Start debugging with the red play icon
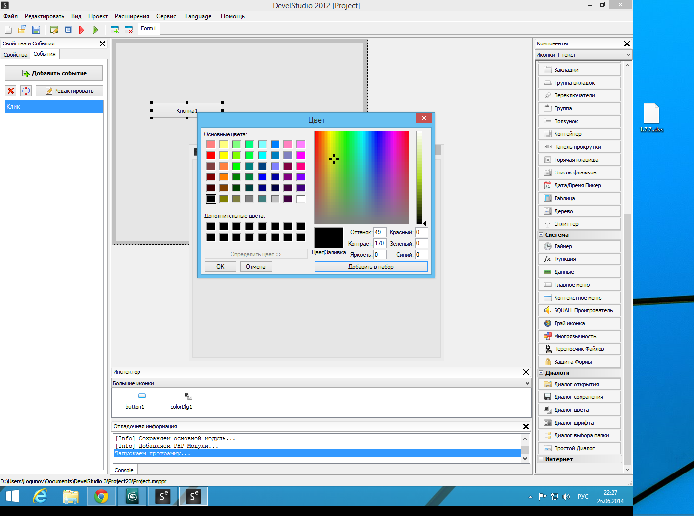This screenshot has height=516, width=694. coord(82,30)
